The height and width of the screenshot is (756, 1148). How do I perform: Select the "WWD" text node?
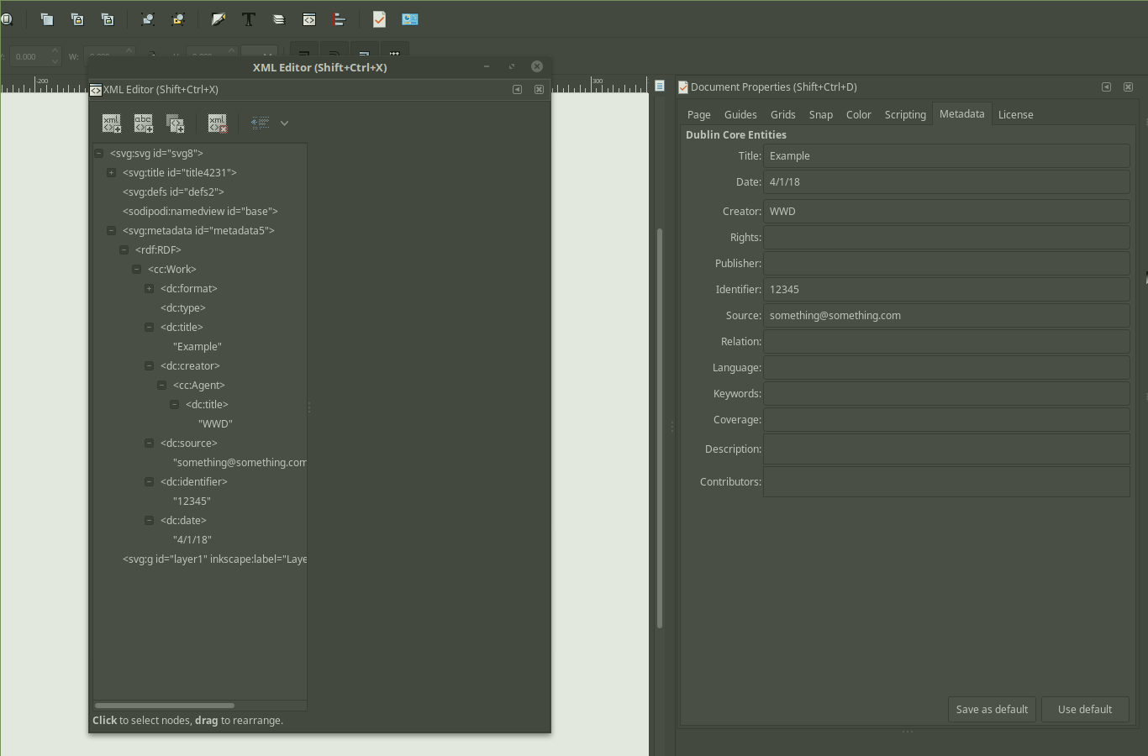click(215, 423)
